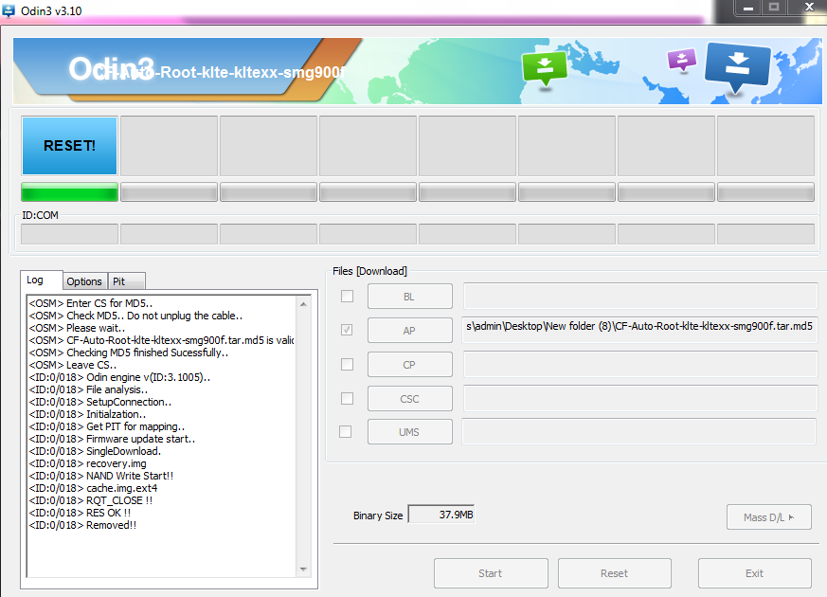
Task: Tick the BL checkbox
Action: (347, 297)
